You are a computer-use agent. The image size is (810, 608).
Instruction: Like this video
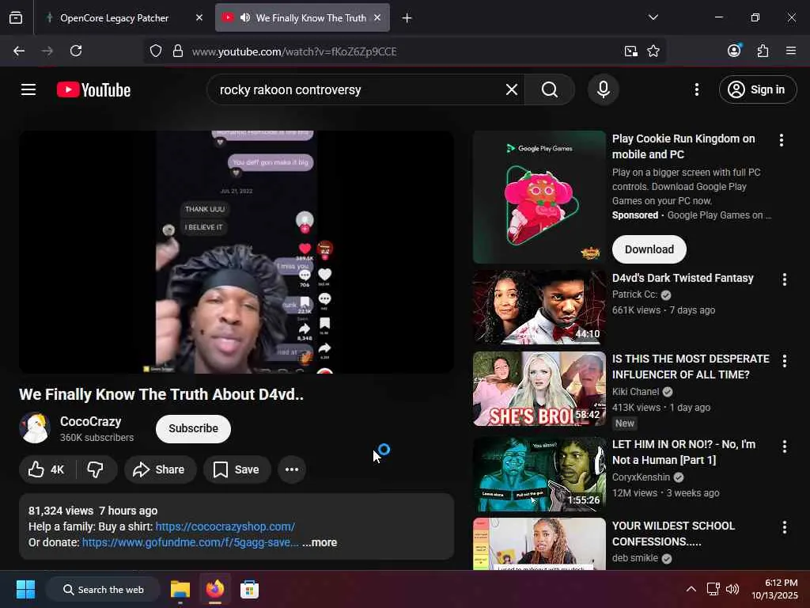point(47,469)
